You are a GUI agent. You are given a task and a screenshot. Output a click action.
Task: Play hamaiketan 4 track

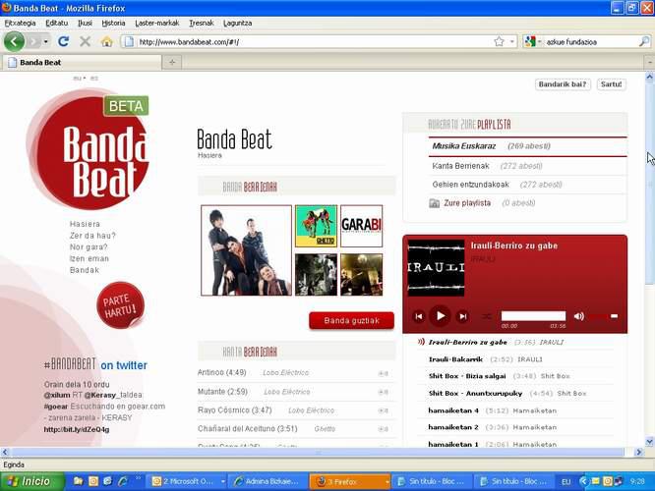click(453, 410)
